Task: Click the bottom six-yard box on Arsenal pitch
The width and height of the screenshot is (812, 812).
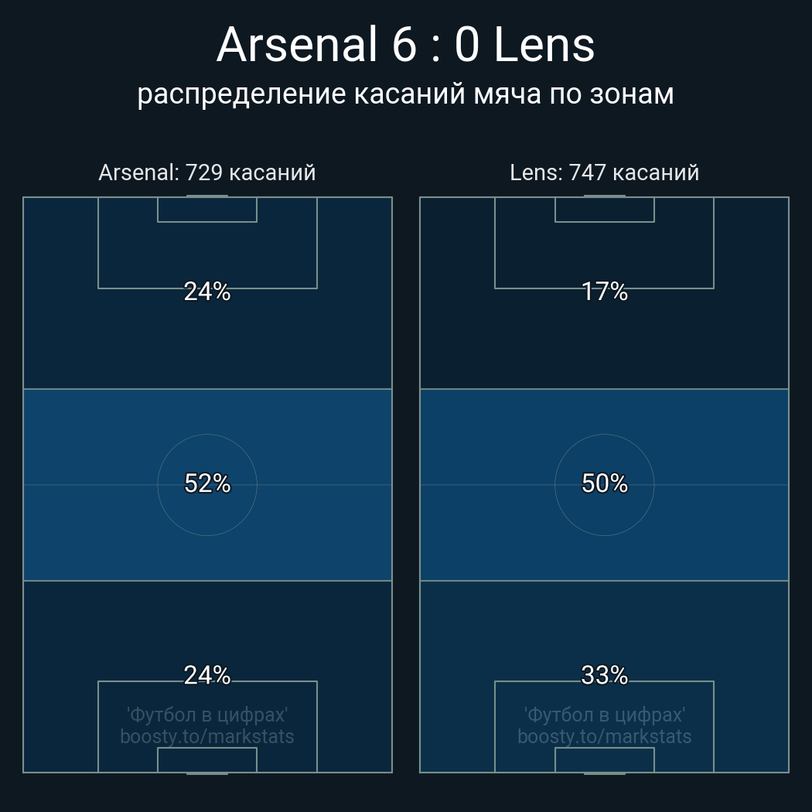Action: pos(207,759)
